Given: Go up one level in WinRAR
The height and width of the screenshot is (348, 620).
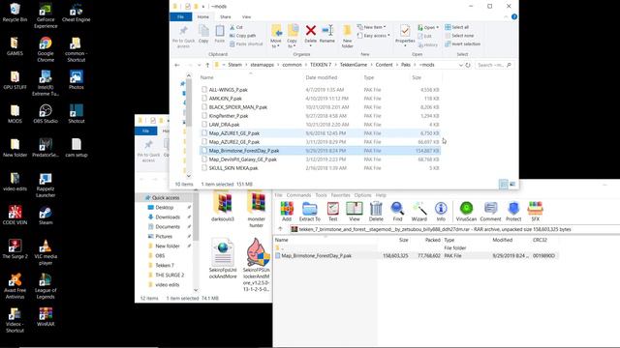Looking at the screenshot, I should (280, 229).
